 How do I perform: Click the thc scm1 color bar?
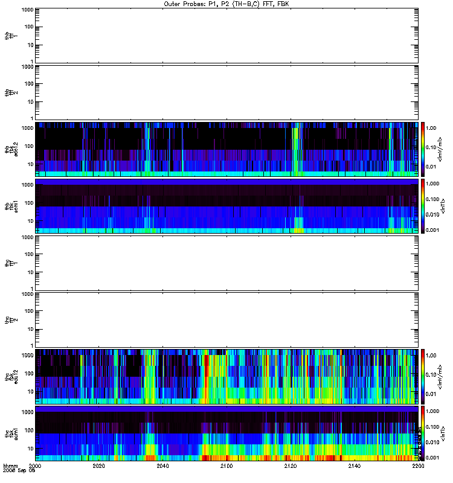pos(423,433)
